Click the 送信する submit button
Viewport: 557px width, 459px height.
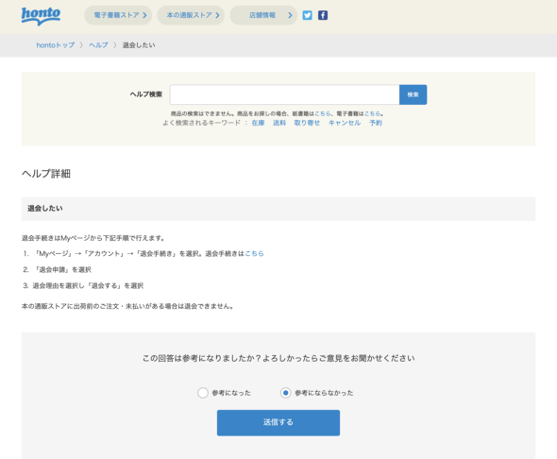tap(278, 423)
